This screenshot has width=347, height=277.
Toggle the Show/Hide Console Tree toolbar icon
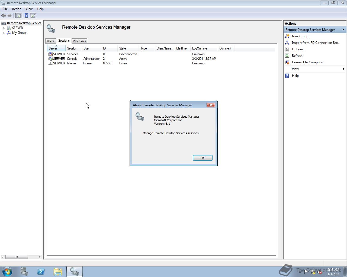(x=18, y=16)
